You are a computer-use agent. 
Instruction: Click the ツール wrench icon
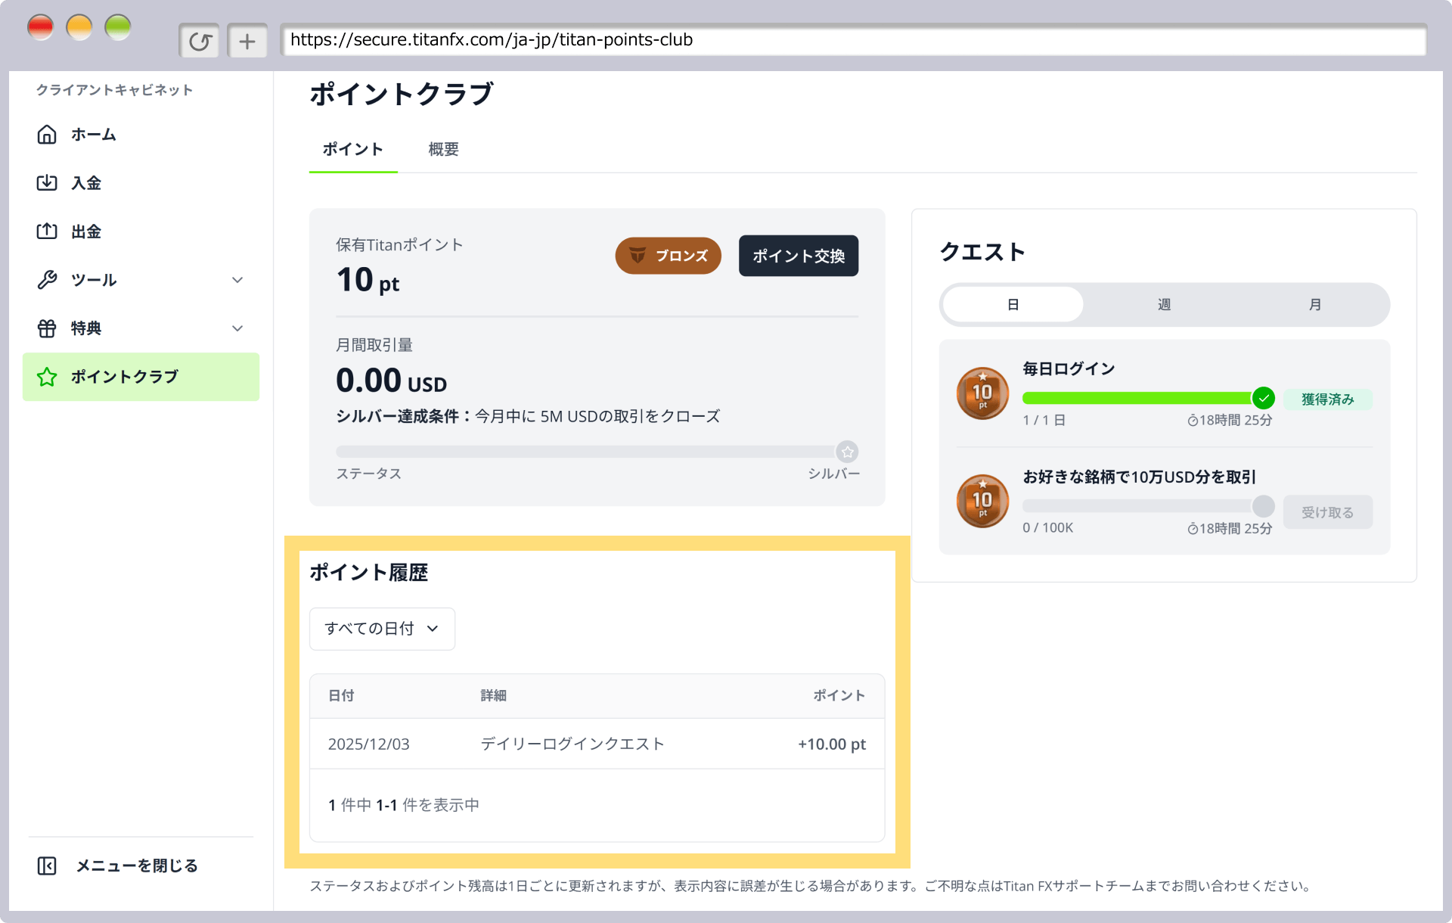click(47, 279)
